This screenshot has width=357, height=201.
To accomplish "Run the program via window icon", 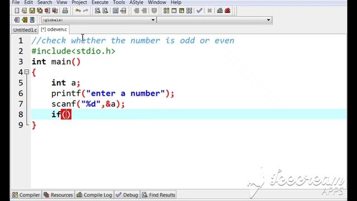I will click(x=174, y=11).
